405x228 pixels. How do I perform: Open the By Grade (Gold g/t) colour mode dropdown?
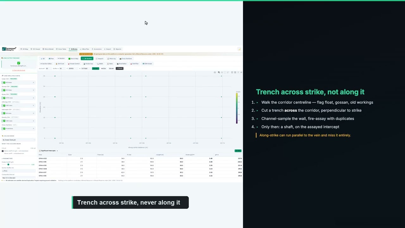[x=19, y=140]
